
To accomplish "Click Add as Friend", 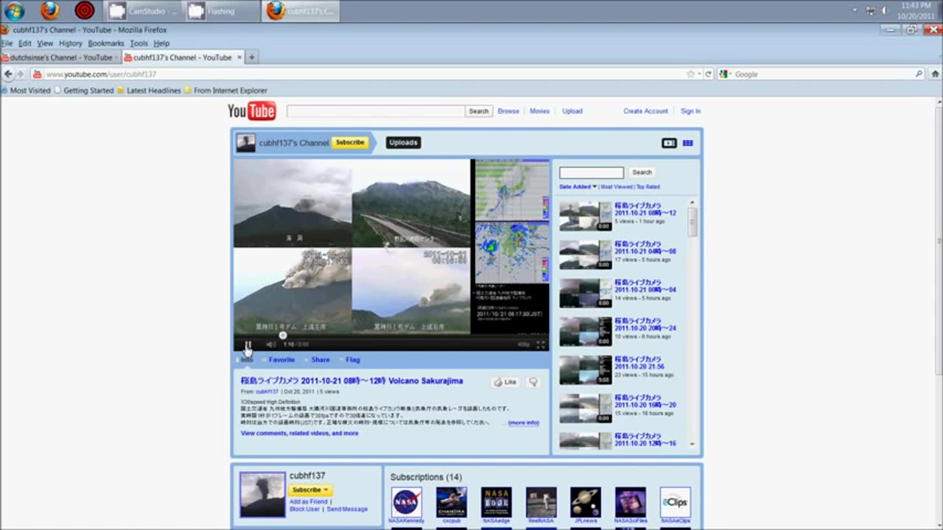I will coord(309,501).
